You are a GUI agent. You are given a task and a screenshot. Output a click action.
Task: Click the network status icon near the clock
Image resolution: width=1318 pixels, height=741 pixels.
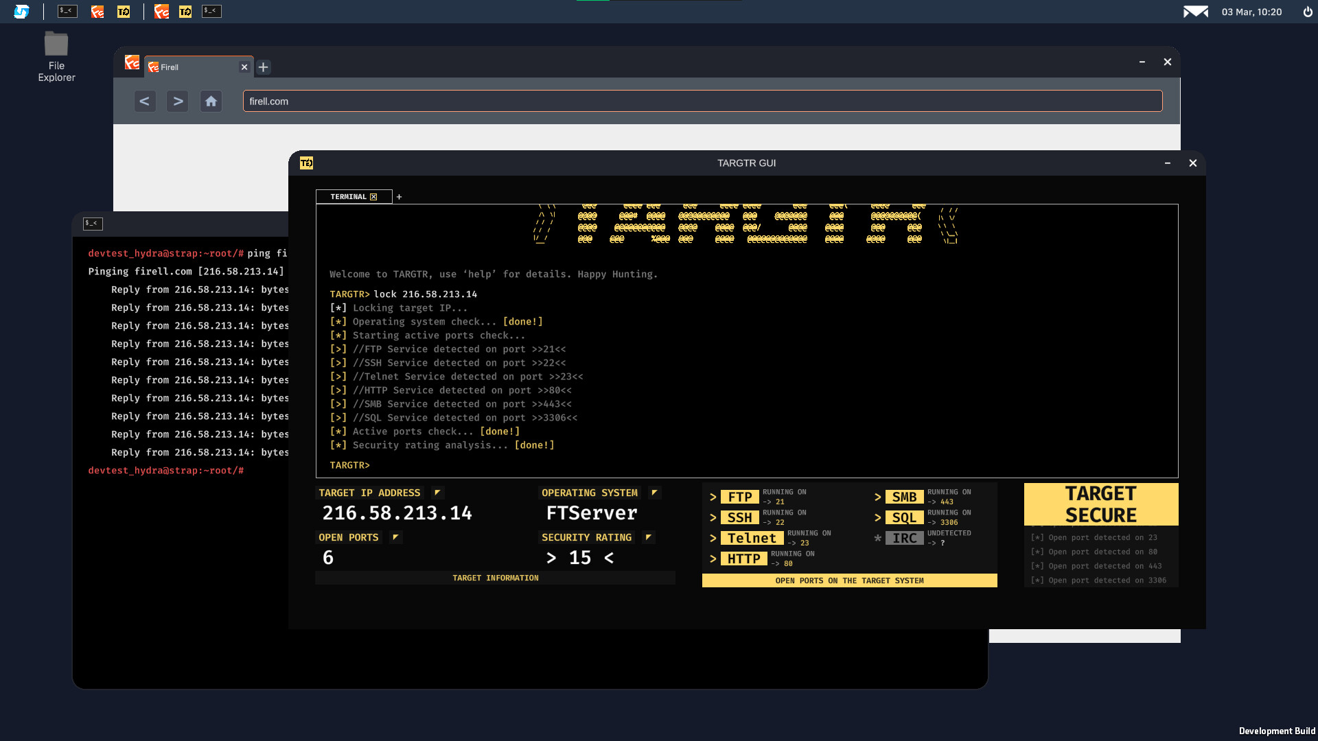(1195, 12)
